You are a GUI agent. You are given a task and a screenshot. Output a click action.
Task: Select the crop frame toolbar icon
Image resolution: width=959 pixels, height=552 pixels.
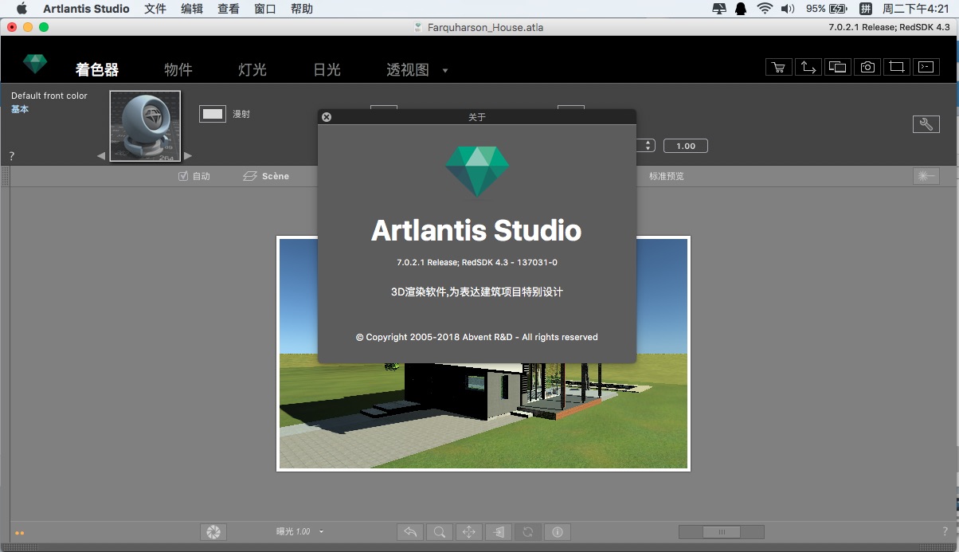coord(896,67)
